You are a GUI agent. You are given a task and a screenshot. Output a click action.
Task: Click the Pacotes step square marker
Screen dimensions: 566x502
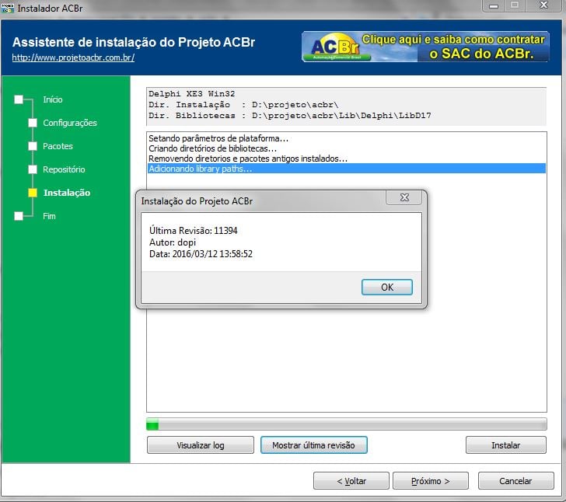(x=33, y=146)
